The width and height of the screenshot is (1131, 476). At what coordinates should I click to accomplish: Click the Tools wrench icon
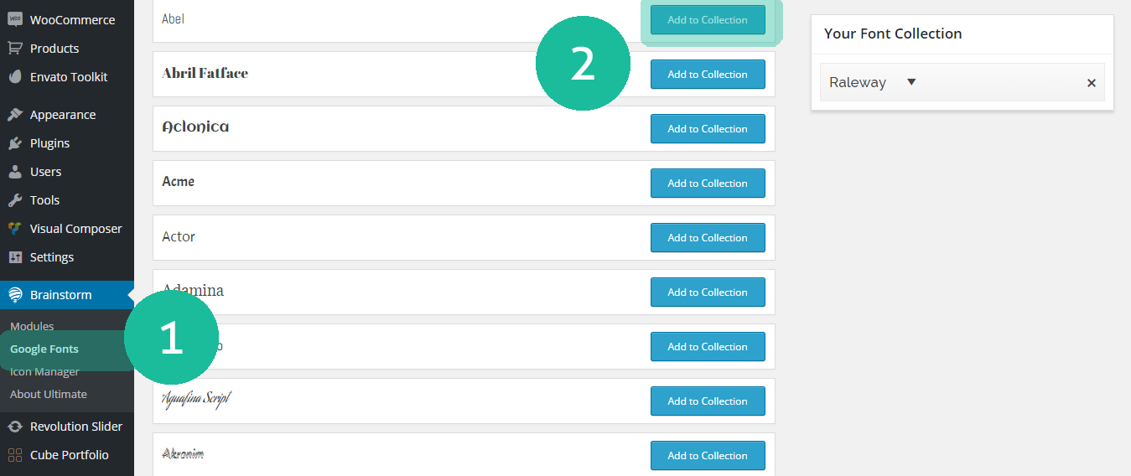pyautogui.click(x=15, y=200)
